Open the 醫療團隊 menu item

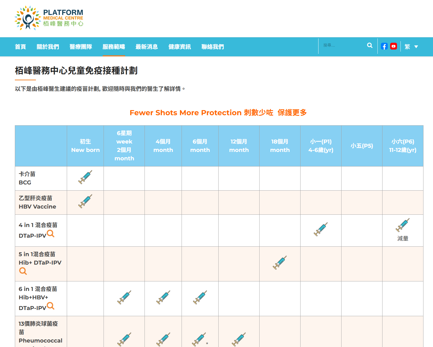[81, 47]
